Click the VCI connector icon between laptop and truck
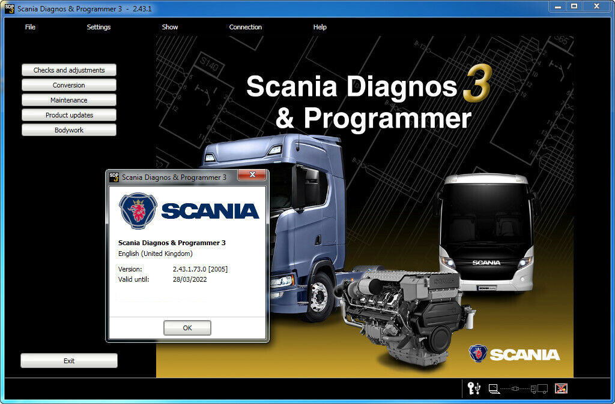The width and height of the screenshot is (615, 404). [518, 388]
